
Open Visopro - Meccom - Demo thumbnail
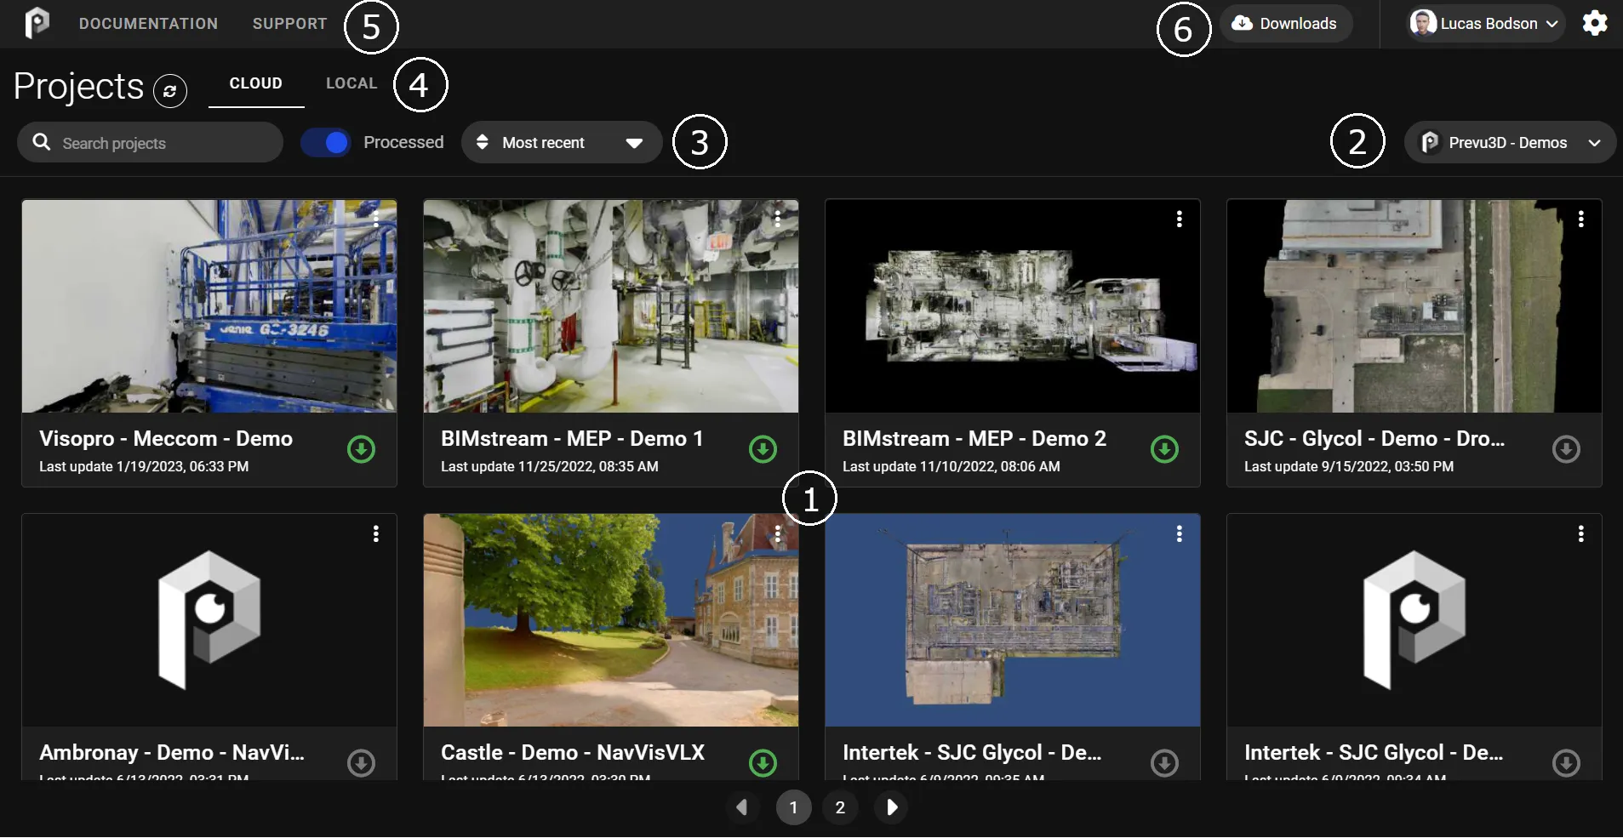click(209, 306)
